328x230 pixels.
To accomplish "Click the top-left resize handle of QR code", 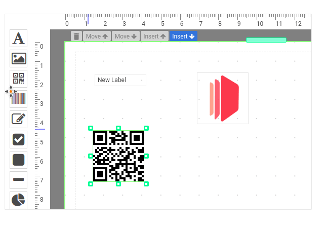I will pos(91,128).
